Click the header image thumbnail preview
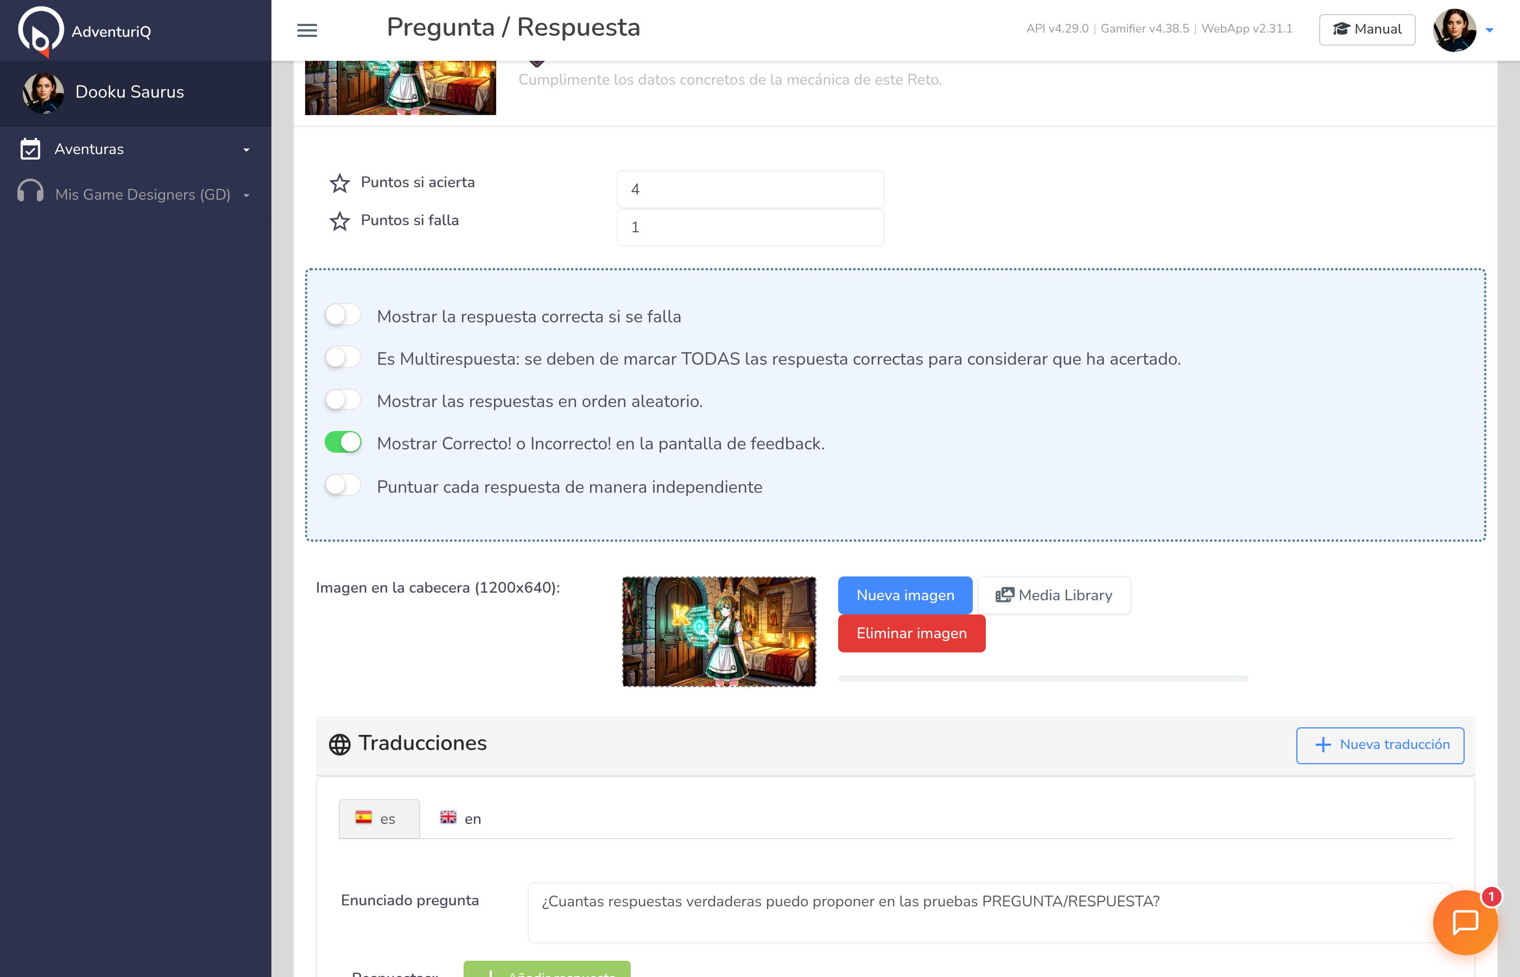1520x977 pixels. [x=719, y=631]
